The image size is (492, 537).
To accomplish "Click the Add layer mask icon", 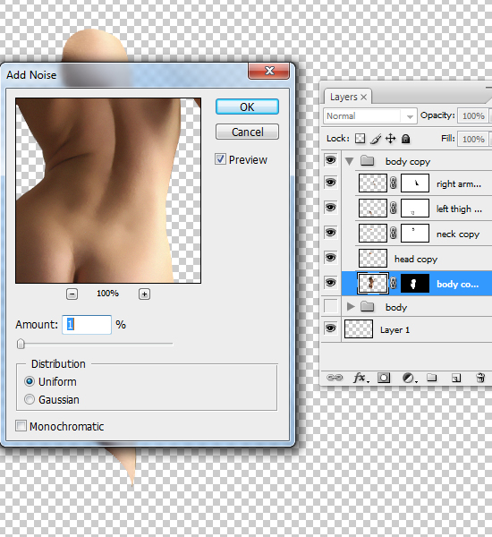I will pyautogui.click(x=384, y=378).
